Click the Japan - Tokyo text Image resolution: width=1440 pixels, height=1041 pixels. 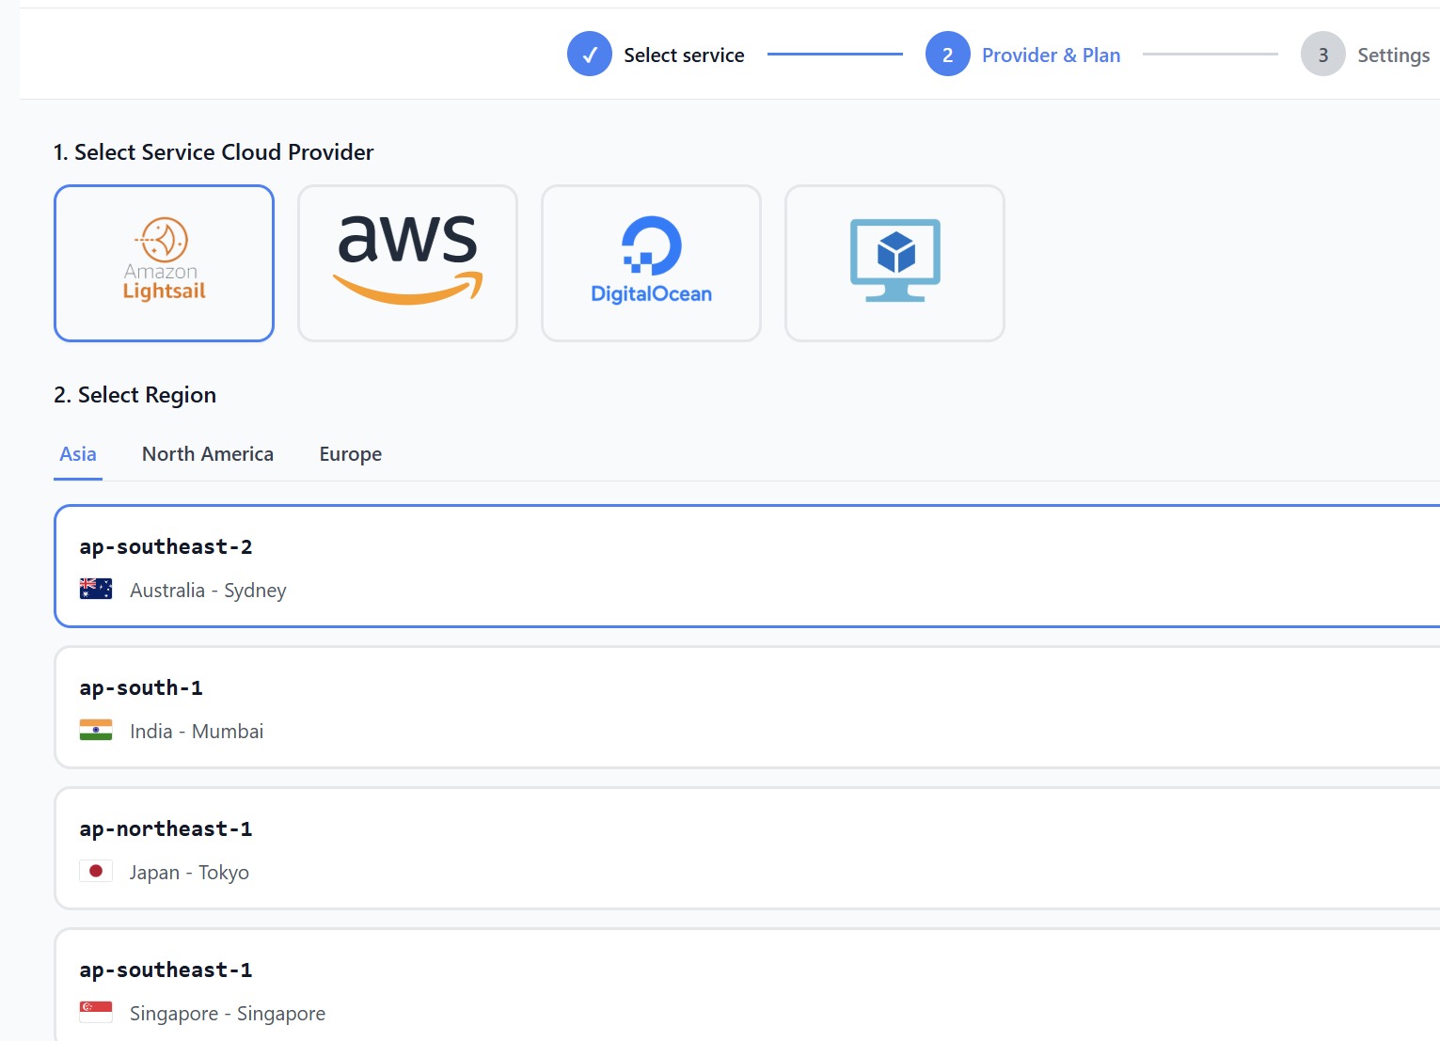[x=189, y=873]
